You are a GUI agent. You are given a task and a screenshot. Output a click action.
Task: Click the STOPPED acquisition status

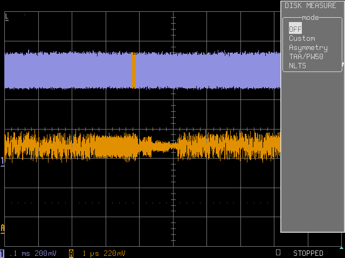pyautogui.click(x=308, y=253)
